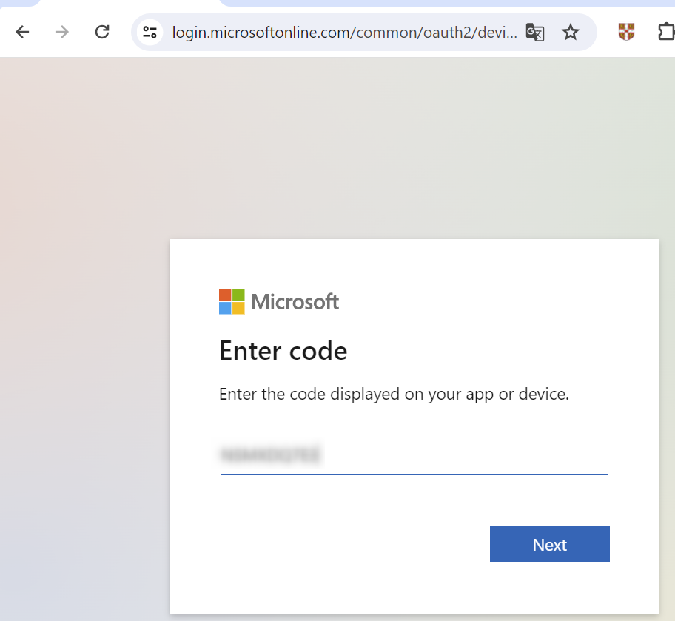
Task: Click the login.microsoftonline.com address bar URL
Action: [x=344, y=33]
